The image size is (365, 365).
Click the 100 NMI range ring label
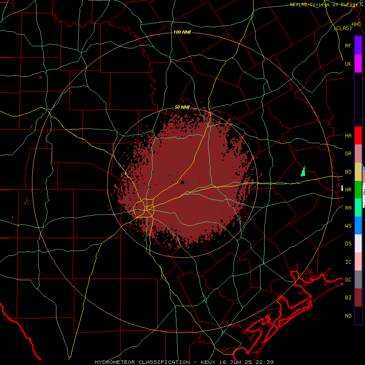click(x=182, y=32)
